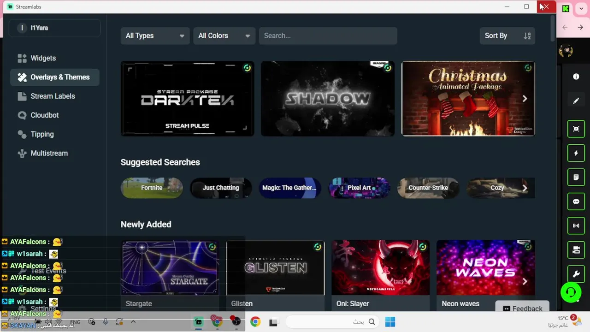Click the pencil edit icon
Viewport: 590px width, 332px height.
(576, 101)
